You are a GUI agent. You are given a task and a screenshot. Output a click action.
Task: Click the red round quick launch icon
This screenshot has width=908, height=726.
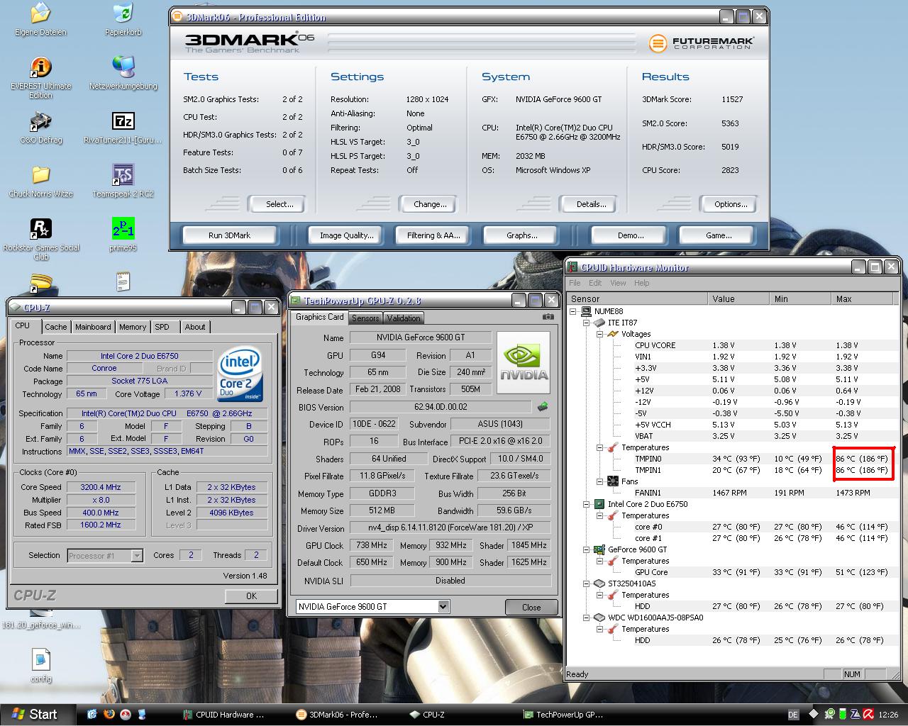pos(126,714)
